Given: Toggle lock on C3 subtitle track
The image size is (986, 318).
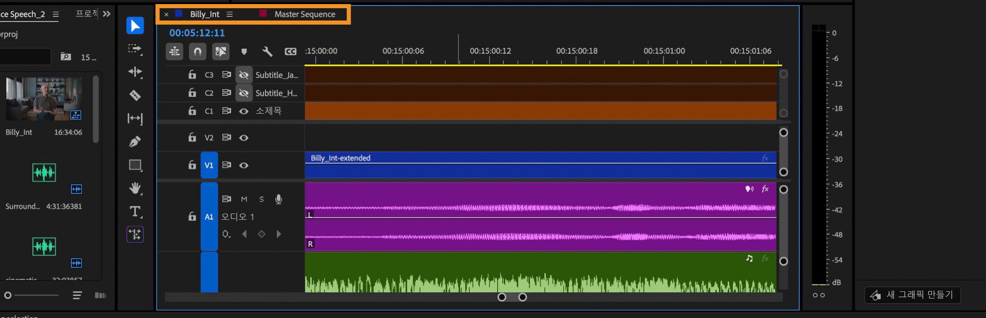Looking at the screenshot, I should (192, 75).
